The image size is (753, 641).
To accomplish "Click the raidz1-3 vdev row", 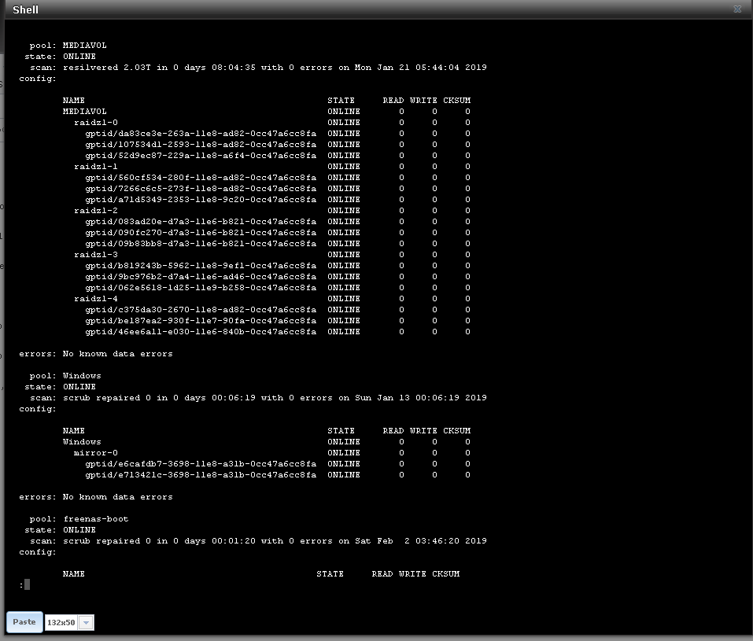I will point(271,255).
